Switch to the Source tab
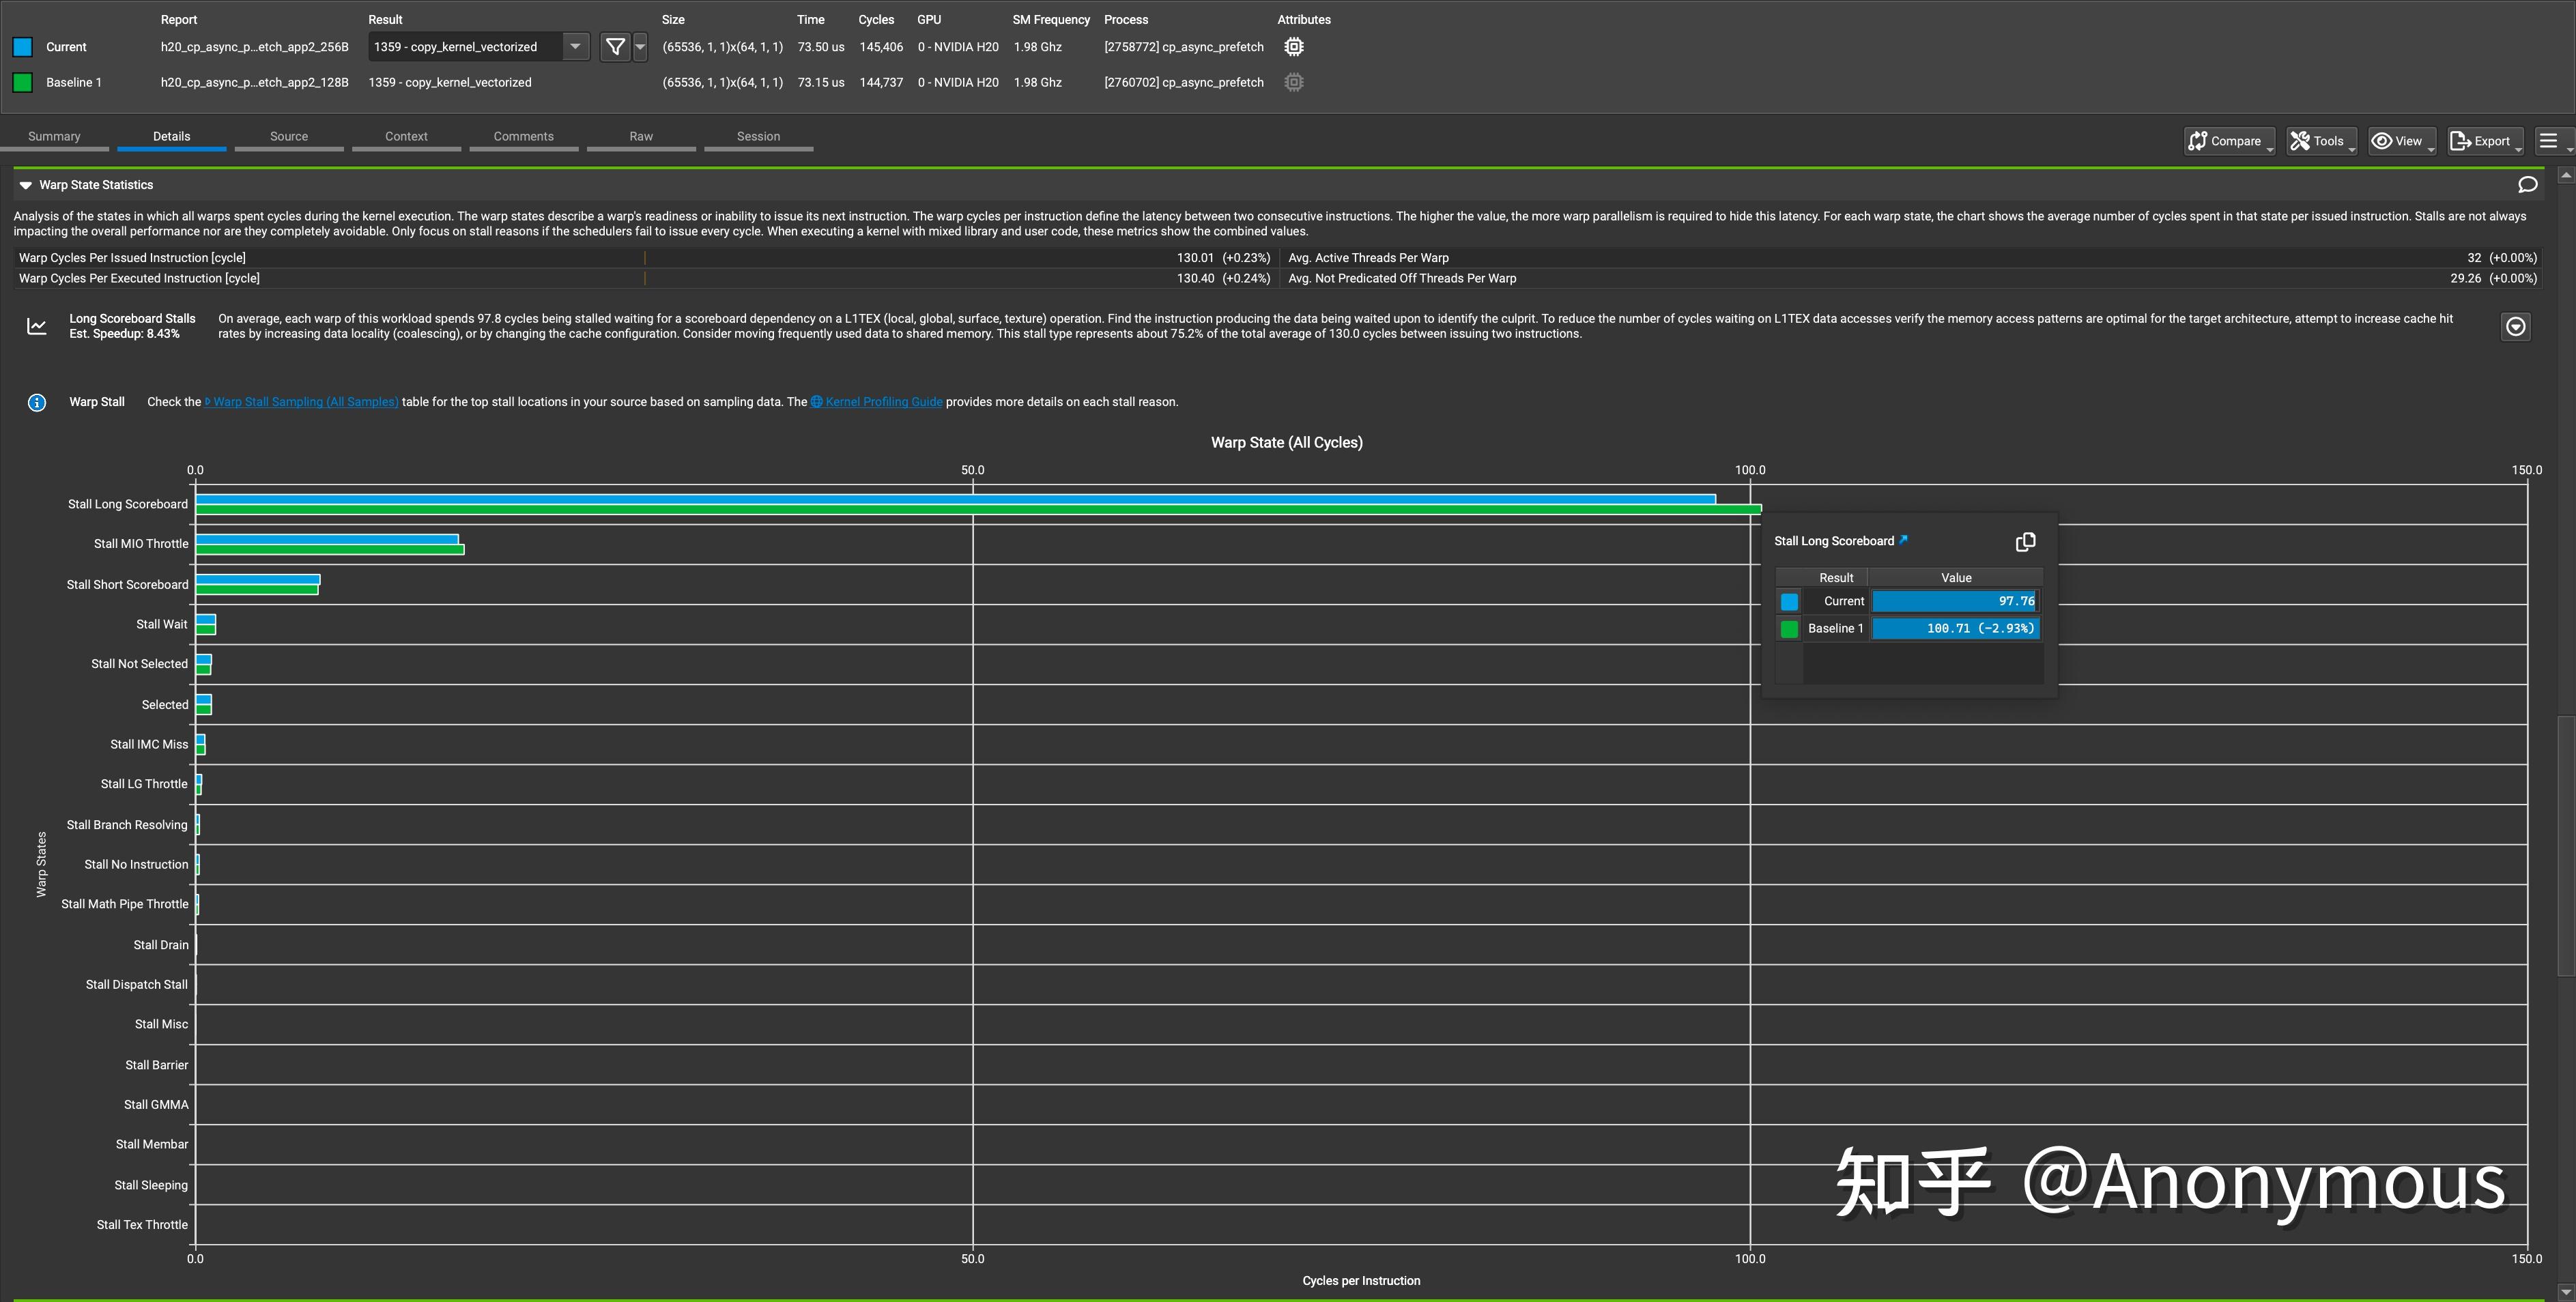The image size is (2576, 1302). point(289,137)
